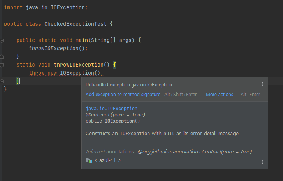Click the CheckedExceptionTest class name
Screen dimensions: 283x181
76,24
